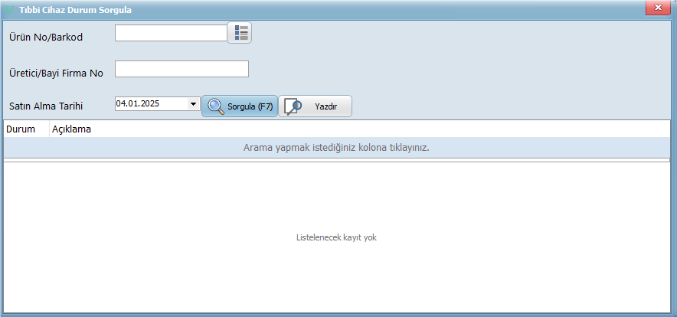Viewport: 677px width, 317px height.
Task: Select the date text 04.01.2025
Action: point(138,103)
